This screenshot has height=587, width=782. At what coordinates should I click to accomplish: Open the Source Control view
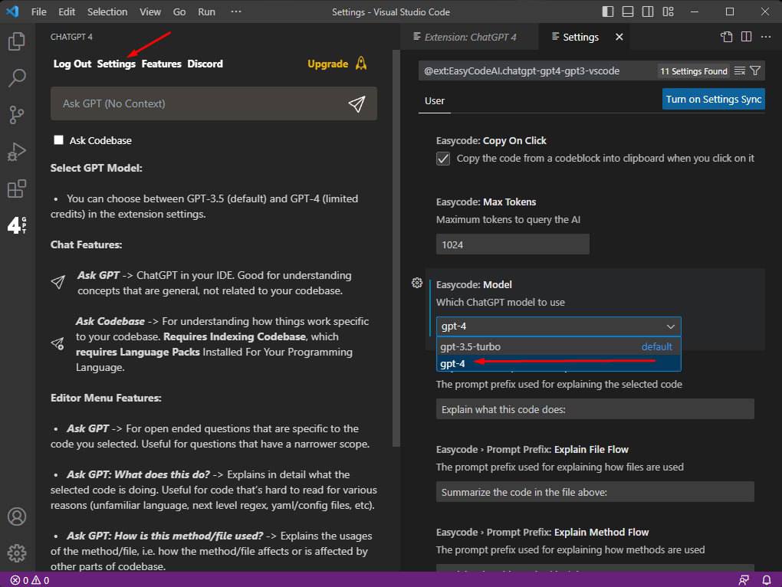pos(17,115)
